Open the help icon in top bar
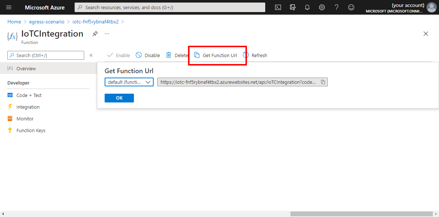The width and height of the screenshot is (439, 217). coord(336,7)
